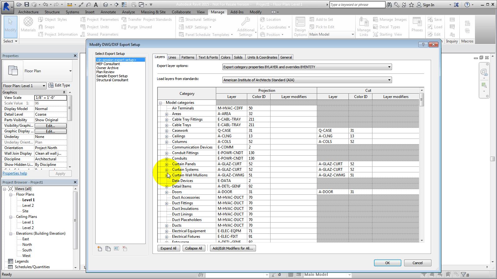Expand the Areas category row
The width and height of the screenshot is (497, 279).
pos(166,114)
